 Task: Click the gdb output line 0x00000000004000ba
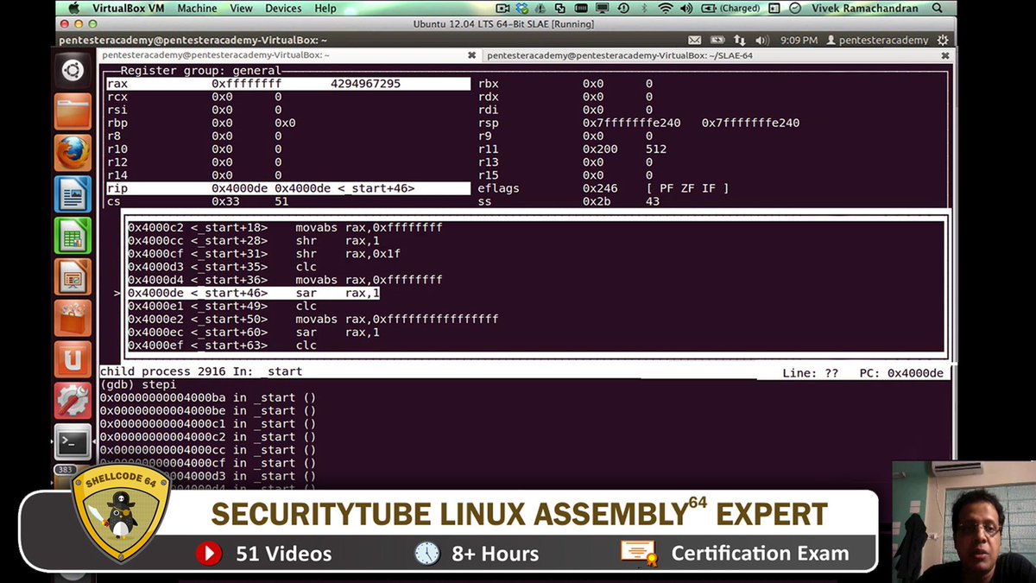[x=207, y=397]
